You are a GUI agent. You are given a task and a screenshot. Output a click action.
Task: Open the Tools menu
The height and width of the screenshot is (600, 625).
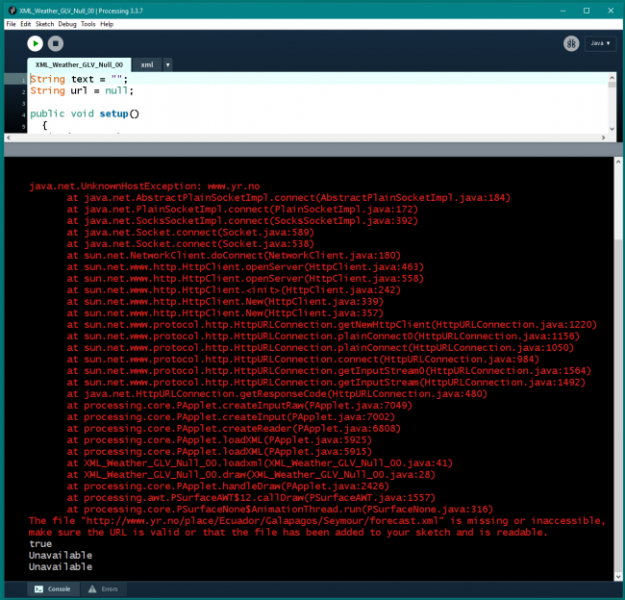(88, 24)
